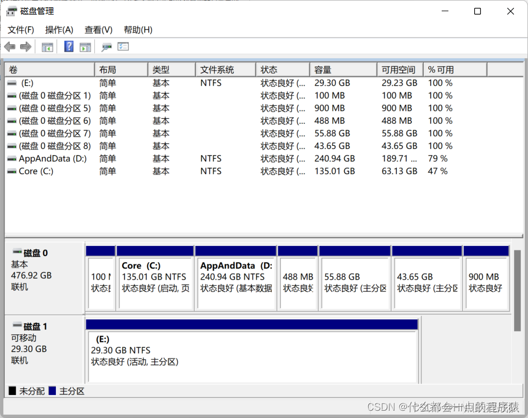Click the Back arrow toolbar icon
The height and width of the screenshot is (418, 528).
pos(10,47)
